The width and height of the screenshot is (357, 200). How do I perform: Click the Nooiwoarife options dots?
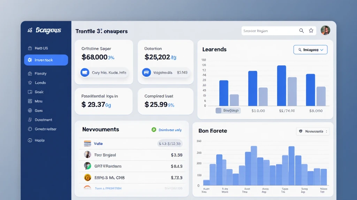326,131
